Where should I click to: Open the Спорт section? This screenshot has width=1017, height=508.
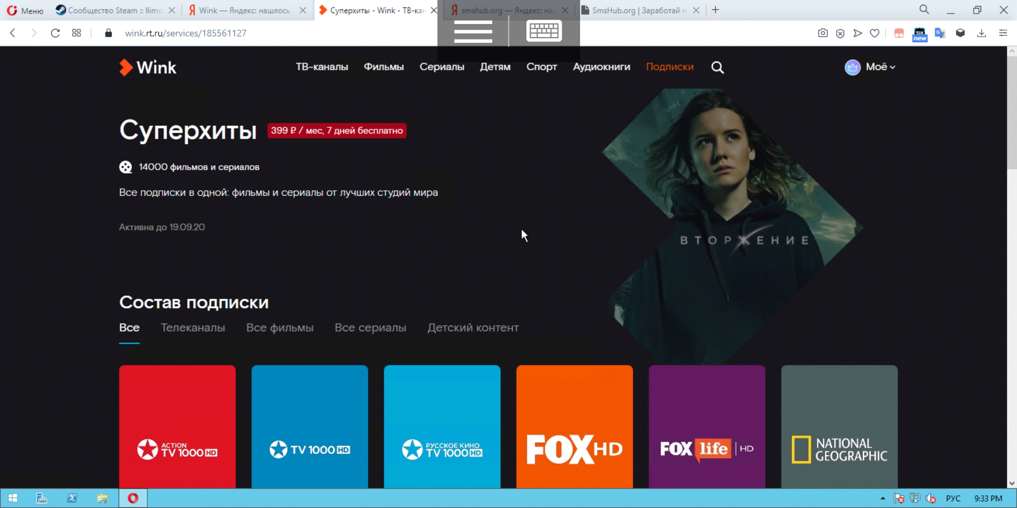(x=541, y=67)
